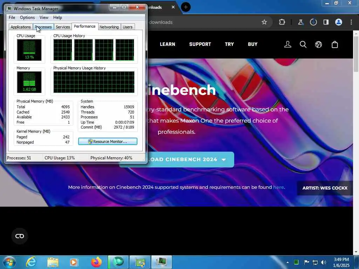Viewport: 359px width, 269px height.
Task: Click the Physical Memory: 40% status entry
Action: (111, 158)
